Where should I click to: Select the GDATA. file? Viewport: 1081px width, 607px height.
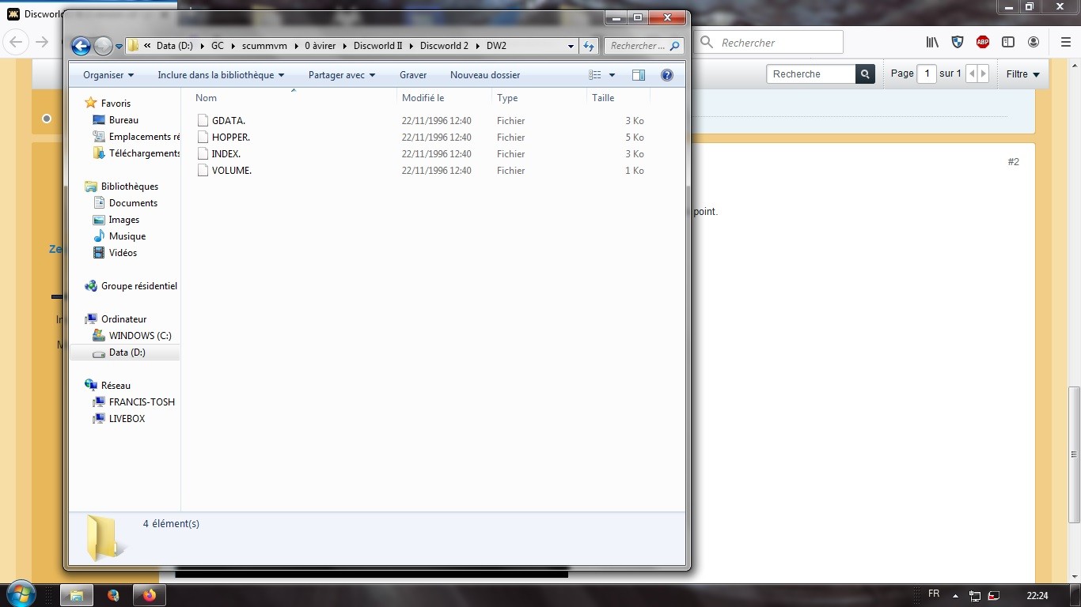(229, 121)
